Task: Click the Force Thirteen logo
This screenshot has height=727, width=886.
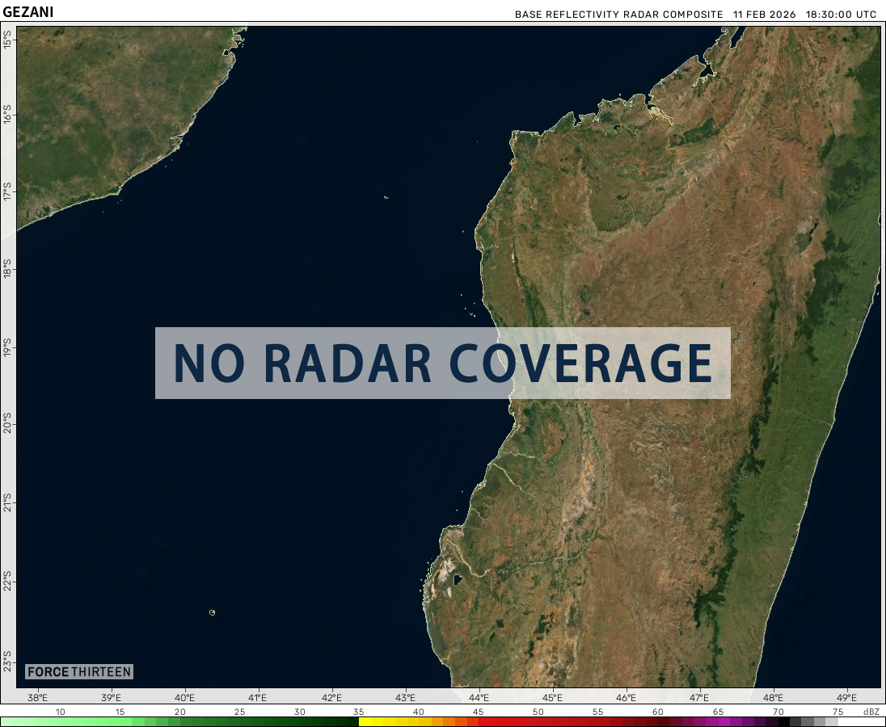Action: coord(78,672)
